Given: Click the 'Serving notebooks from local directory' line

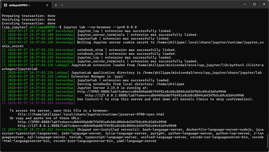Looking at the screenshot, I should (131, 84).
